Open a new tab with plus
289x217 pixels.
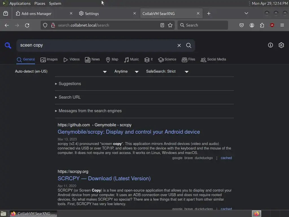coord(209,14)
